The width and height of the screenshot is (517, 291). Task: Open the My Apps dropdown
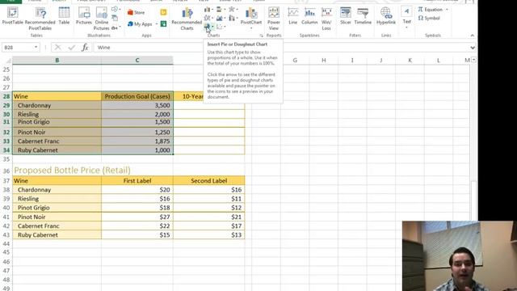142,24
